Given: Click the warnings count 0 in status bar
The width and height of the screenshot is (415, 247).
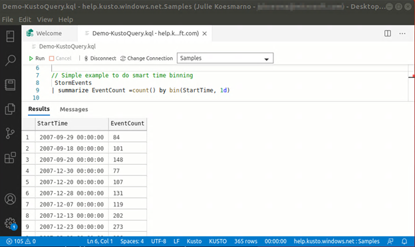Looking at the screenshot, I should pos(31,241).
